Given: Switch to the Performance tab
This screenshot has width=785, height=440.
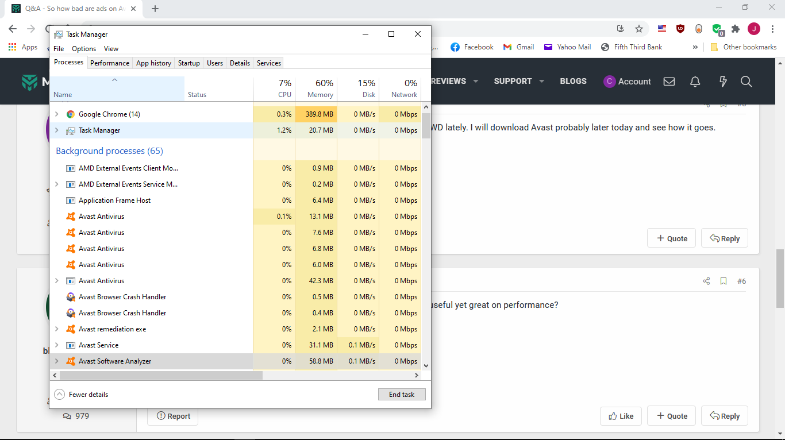Looking at the screenshot, I should pyautogui.click(x=110, y=63).
